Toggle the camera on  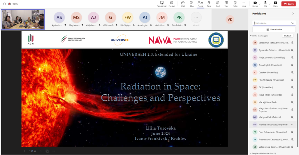(255, 3)
